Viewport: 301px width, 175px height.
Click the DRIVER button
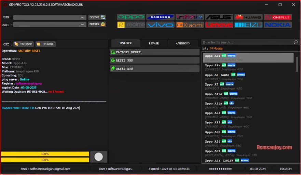97,24
